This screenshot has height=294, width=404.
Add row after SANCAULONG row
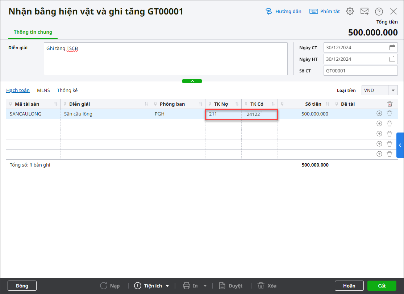[x=379, y=114]
